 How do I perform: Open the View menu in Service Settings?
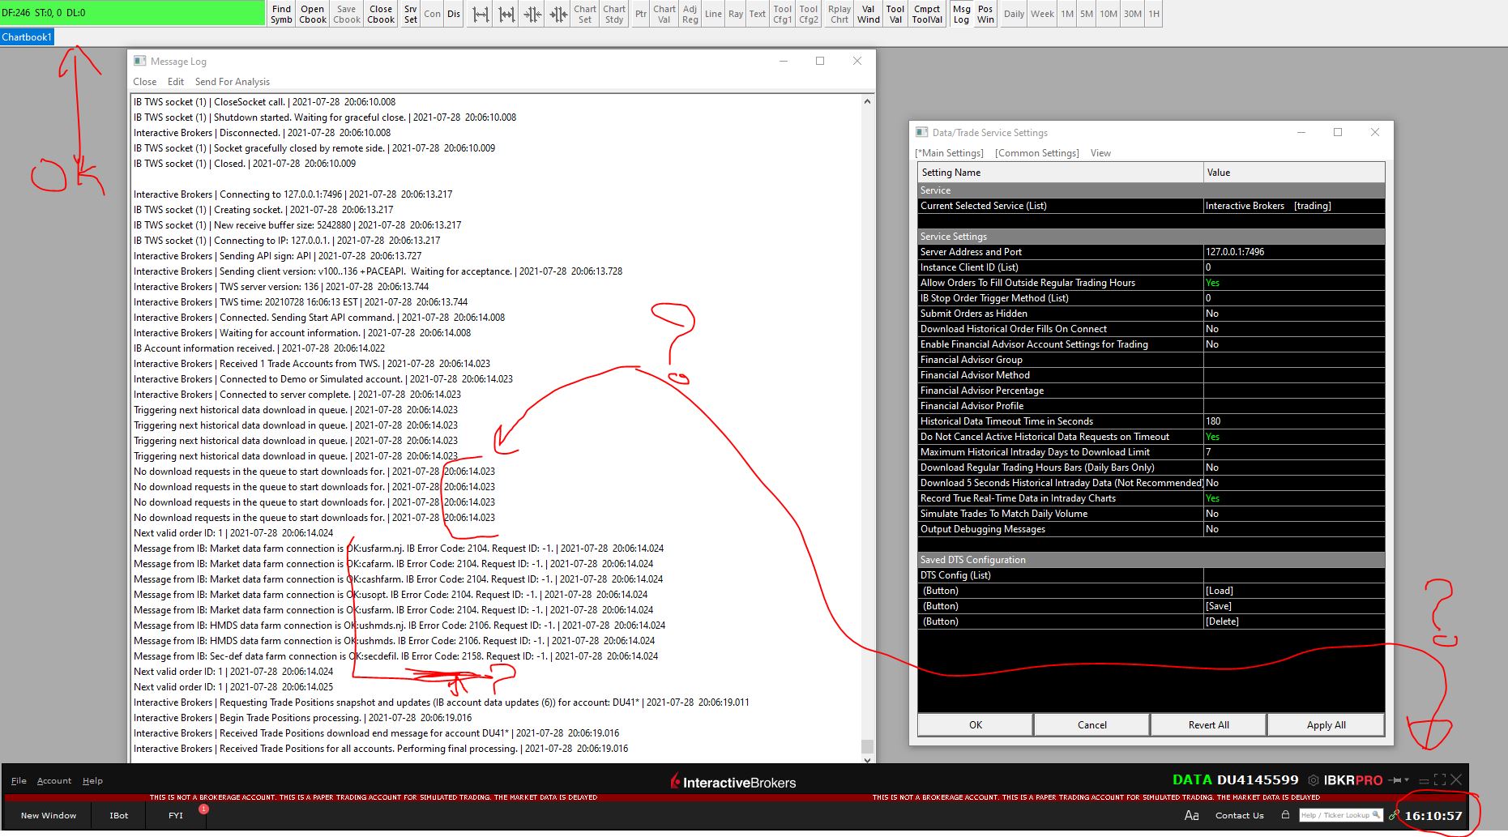click(x=1100, y=153)
